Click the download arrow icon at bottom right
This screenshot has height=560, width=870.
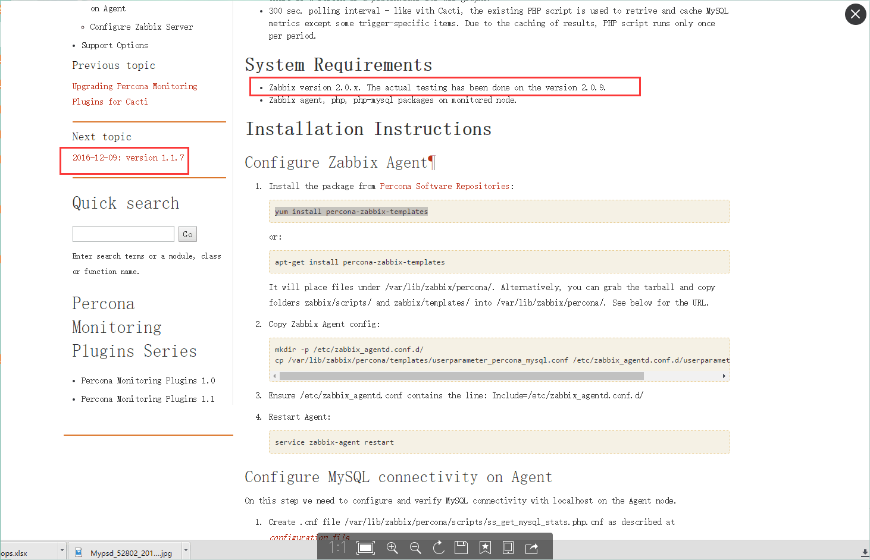click(x=865, y=553)
